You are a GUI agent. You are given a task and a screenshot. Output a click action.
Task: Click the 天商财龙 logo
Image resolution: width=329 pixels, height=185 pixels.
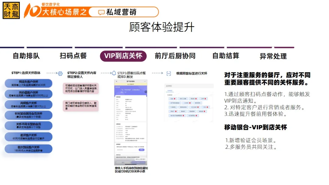pos(11,10)
